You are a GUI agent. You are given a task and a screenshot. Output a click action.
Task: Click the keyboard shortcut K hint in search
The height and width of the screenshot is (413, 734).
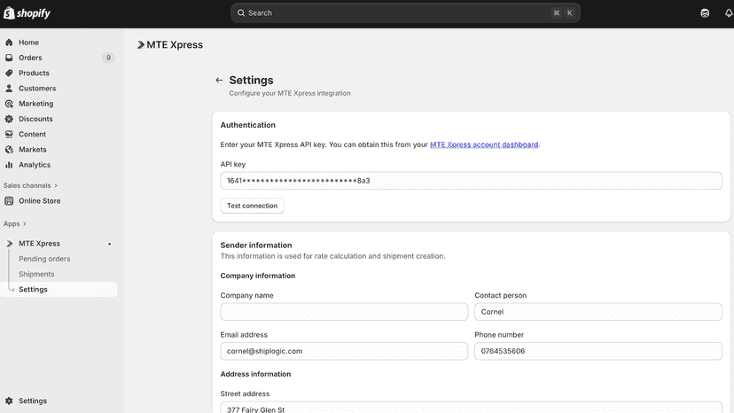coord(569,13)
